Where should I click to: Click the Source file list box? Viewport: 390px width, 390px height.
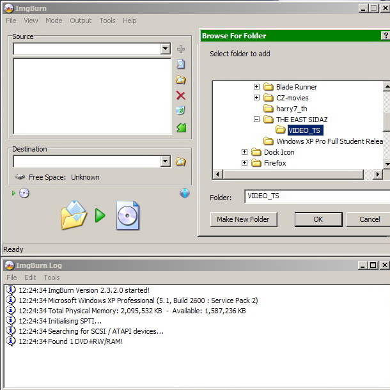coord(92,97)
